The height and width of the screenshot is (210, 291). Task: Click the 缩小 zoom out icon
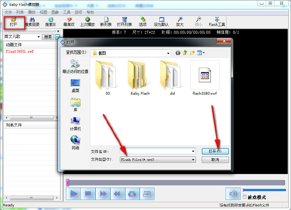pyautogui.click(x=199, y=22)
